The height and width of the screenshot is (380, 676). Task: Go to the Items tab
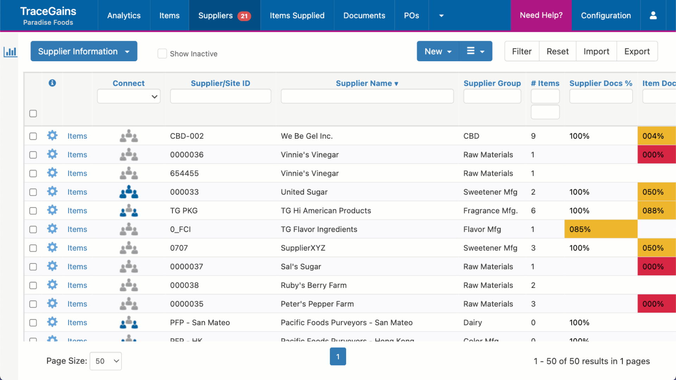point(169,15)
